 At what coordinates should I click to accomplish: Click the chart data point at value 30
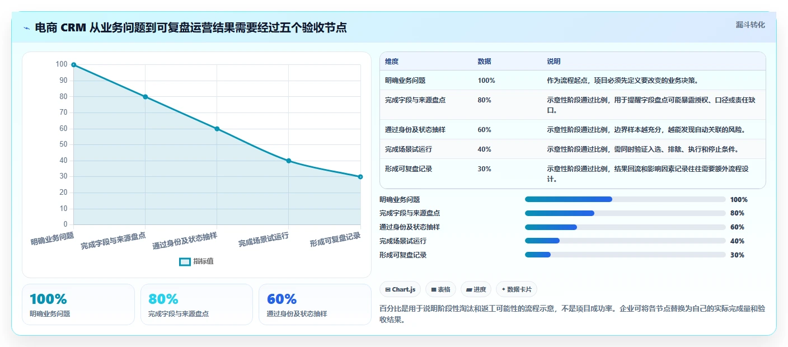coord(360,177)
